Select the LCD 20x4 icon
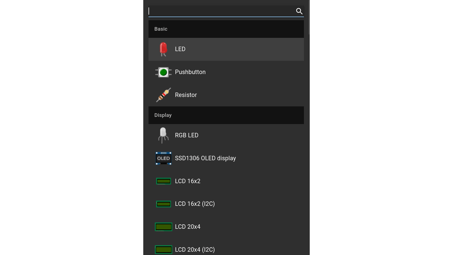The width and height of the screenshot is (453, 255). (x=163, y=227)
